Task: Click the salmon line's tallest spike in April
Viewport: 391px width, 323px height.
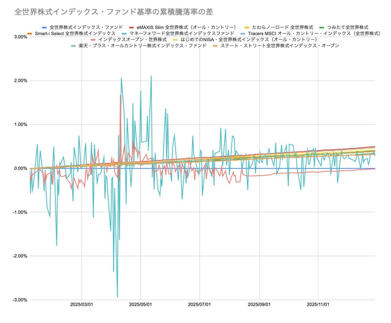Action: point(120,96)
